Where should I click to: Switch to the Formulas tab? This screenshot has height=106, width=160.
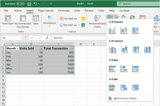point(64,11)
